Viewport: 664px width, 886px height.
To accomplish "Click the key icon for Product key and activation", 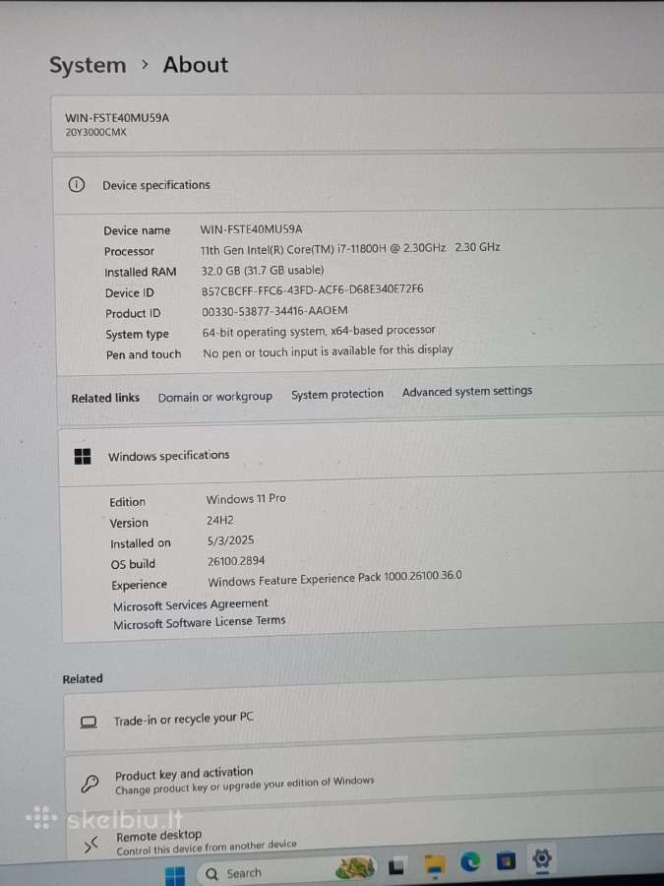I will pyautogui.click(x=90, y=784).
